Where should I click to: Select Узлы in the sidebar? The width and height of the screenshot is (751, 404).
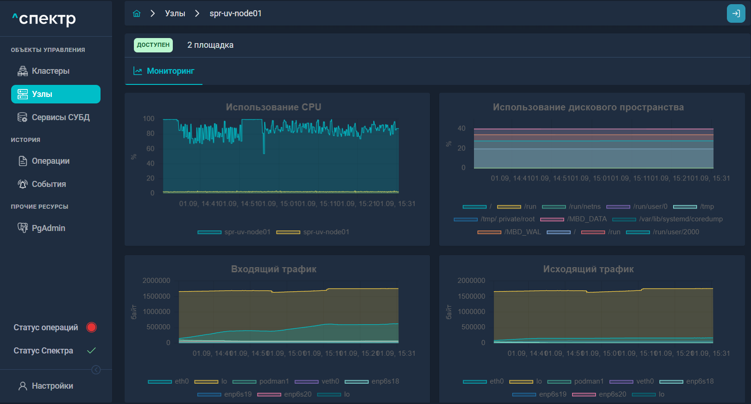tap(56, 94)
